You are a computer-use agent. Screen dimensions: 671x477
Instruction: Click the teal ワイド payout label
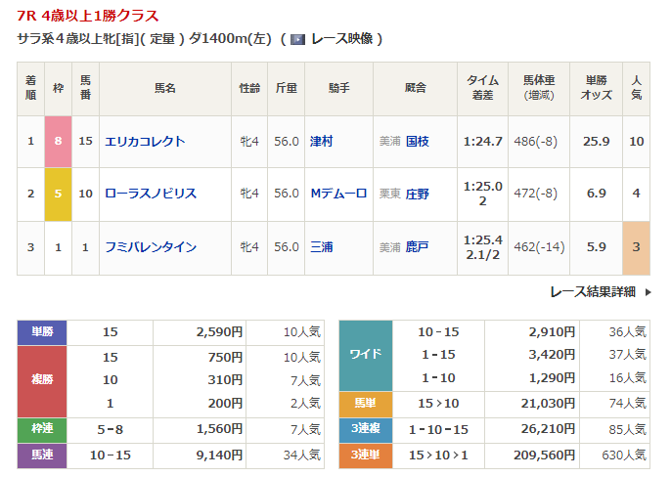365,354
